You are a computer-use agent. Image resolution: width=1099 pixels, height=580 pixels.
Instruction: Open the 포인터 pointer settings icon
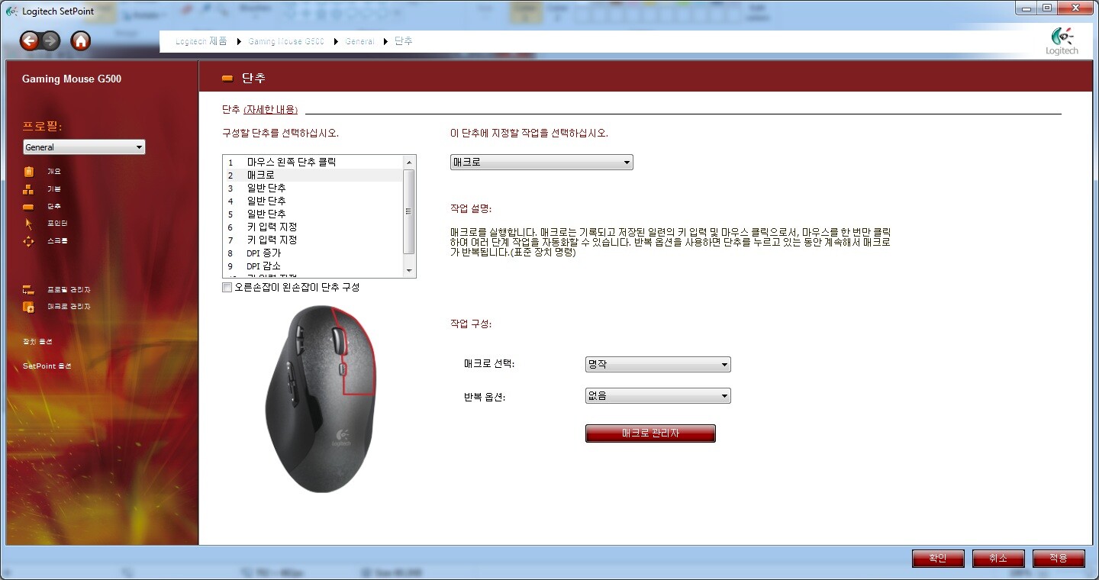click(x=29, y=224)
